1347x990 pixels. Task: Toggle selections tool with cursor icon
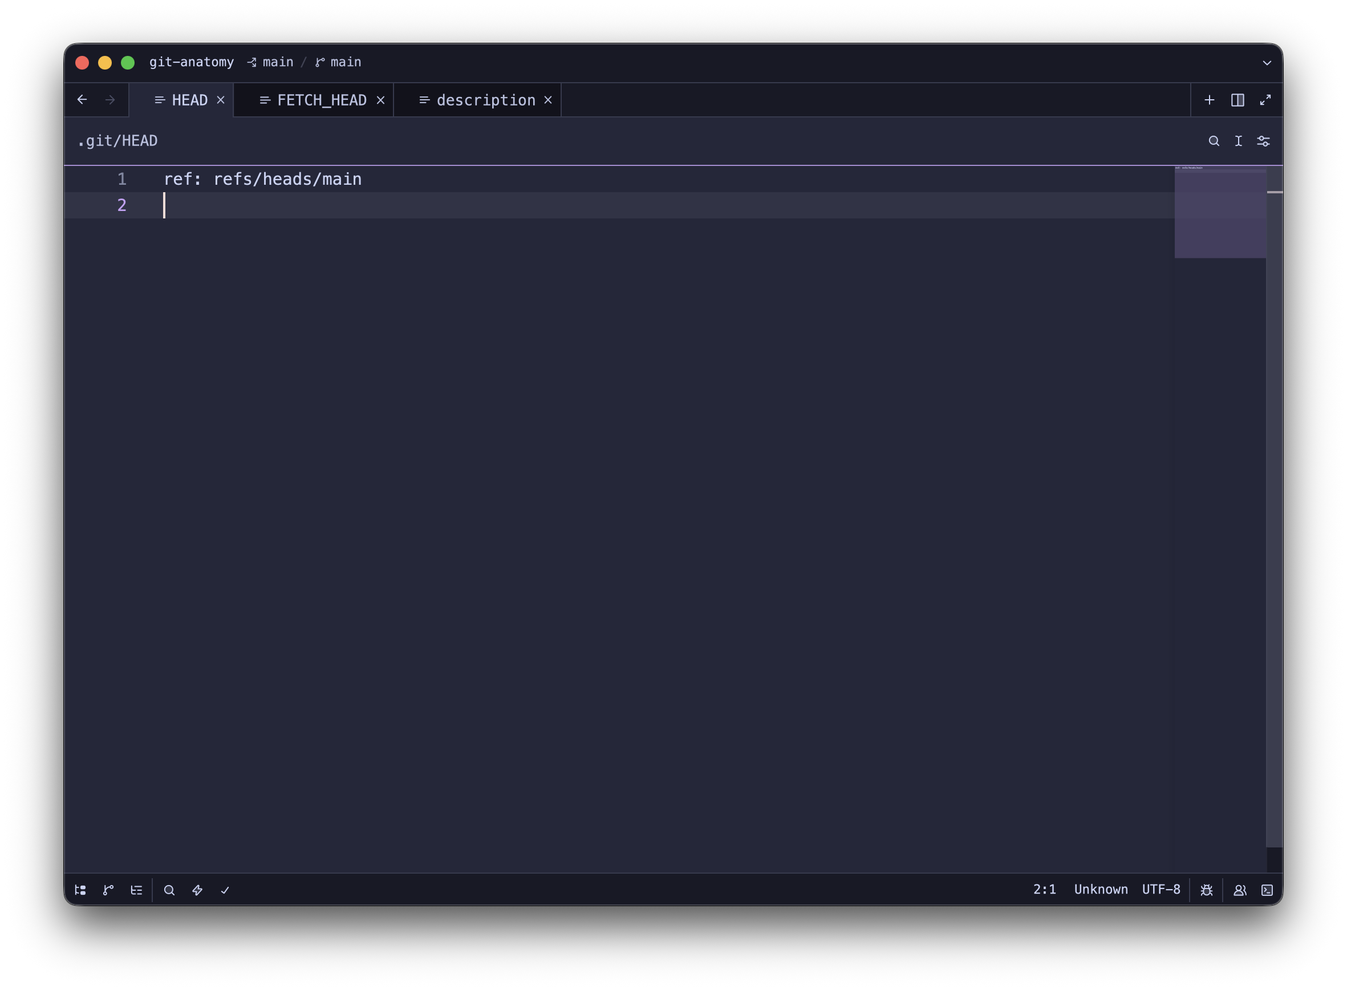coord(1239,141)
